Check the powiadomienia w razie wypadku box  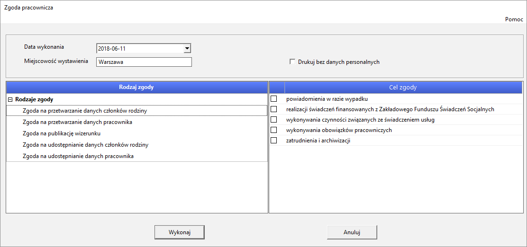click(273, 99)
